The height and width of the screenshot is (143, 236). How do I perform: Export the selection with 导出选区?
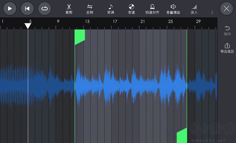(x=227, y=48)
